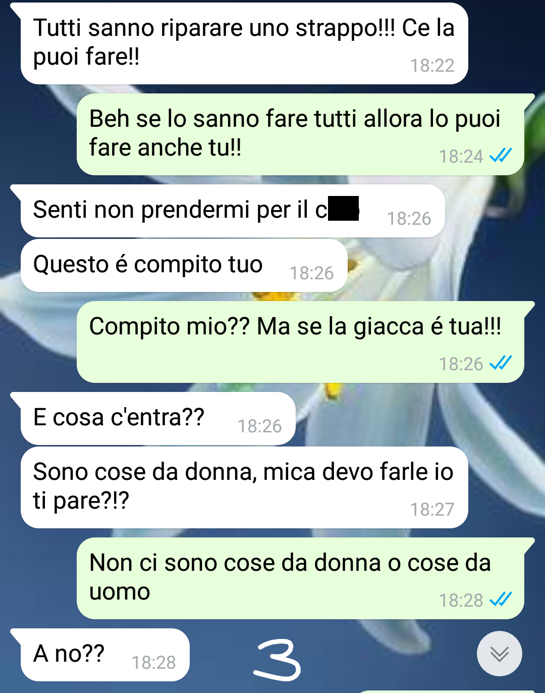The width and height of the screenshot is (545, 693).
Task: Select the 'Non ci sono cose da donna' reply
Action: coord(300,578)
